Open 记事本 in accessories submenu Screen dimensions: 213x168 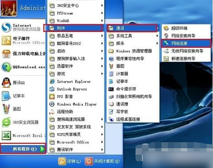[133, 81]
